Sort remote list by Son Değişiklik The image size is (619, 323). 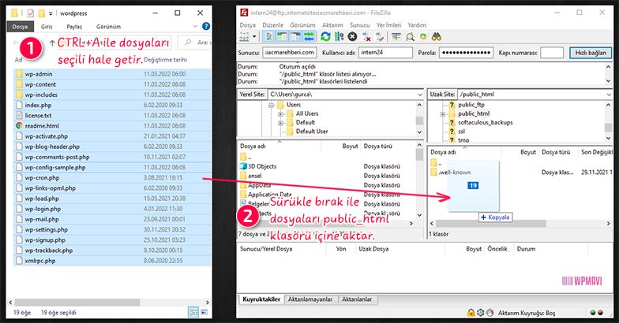click(x=596, y=152)
